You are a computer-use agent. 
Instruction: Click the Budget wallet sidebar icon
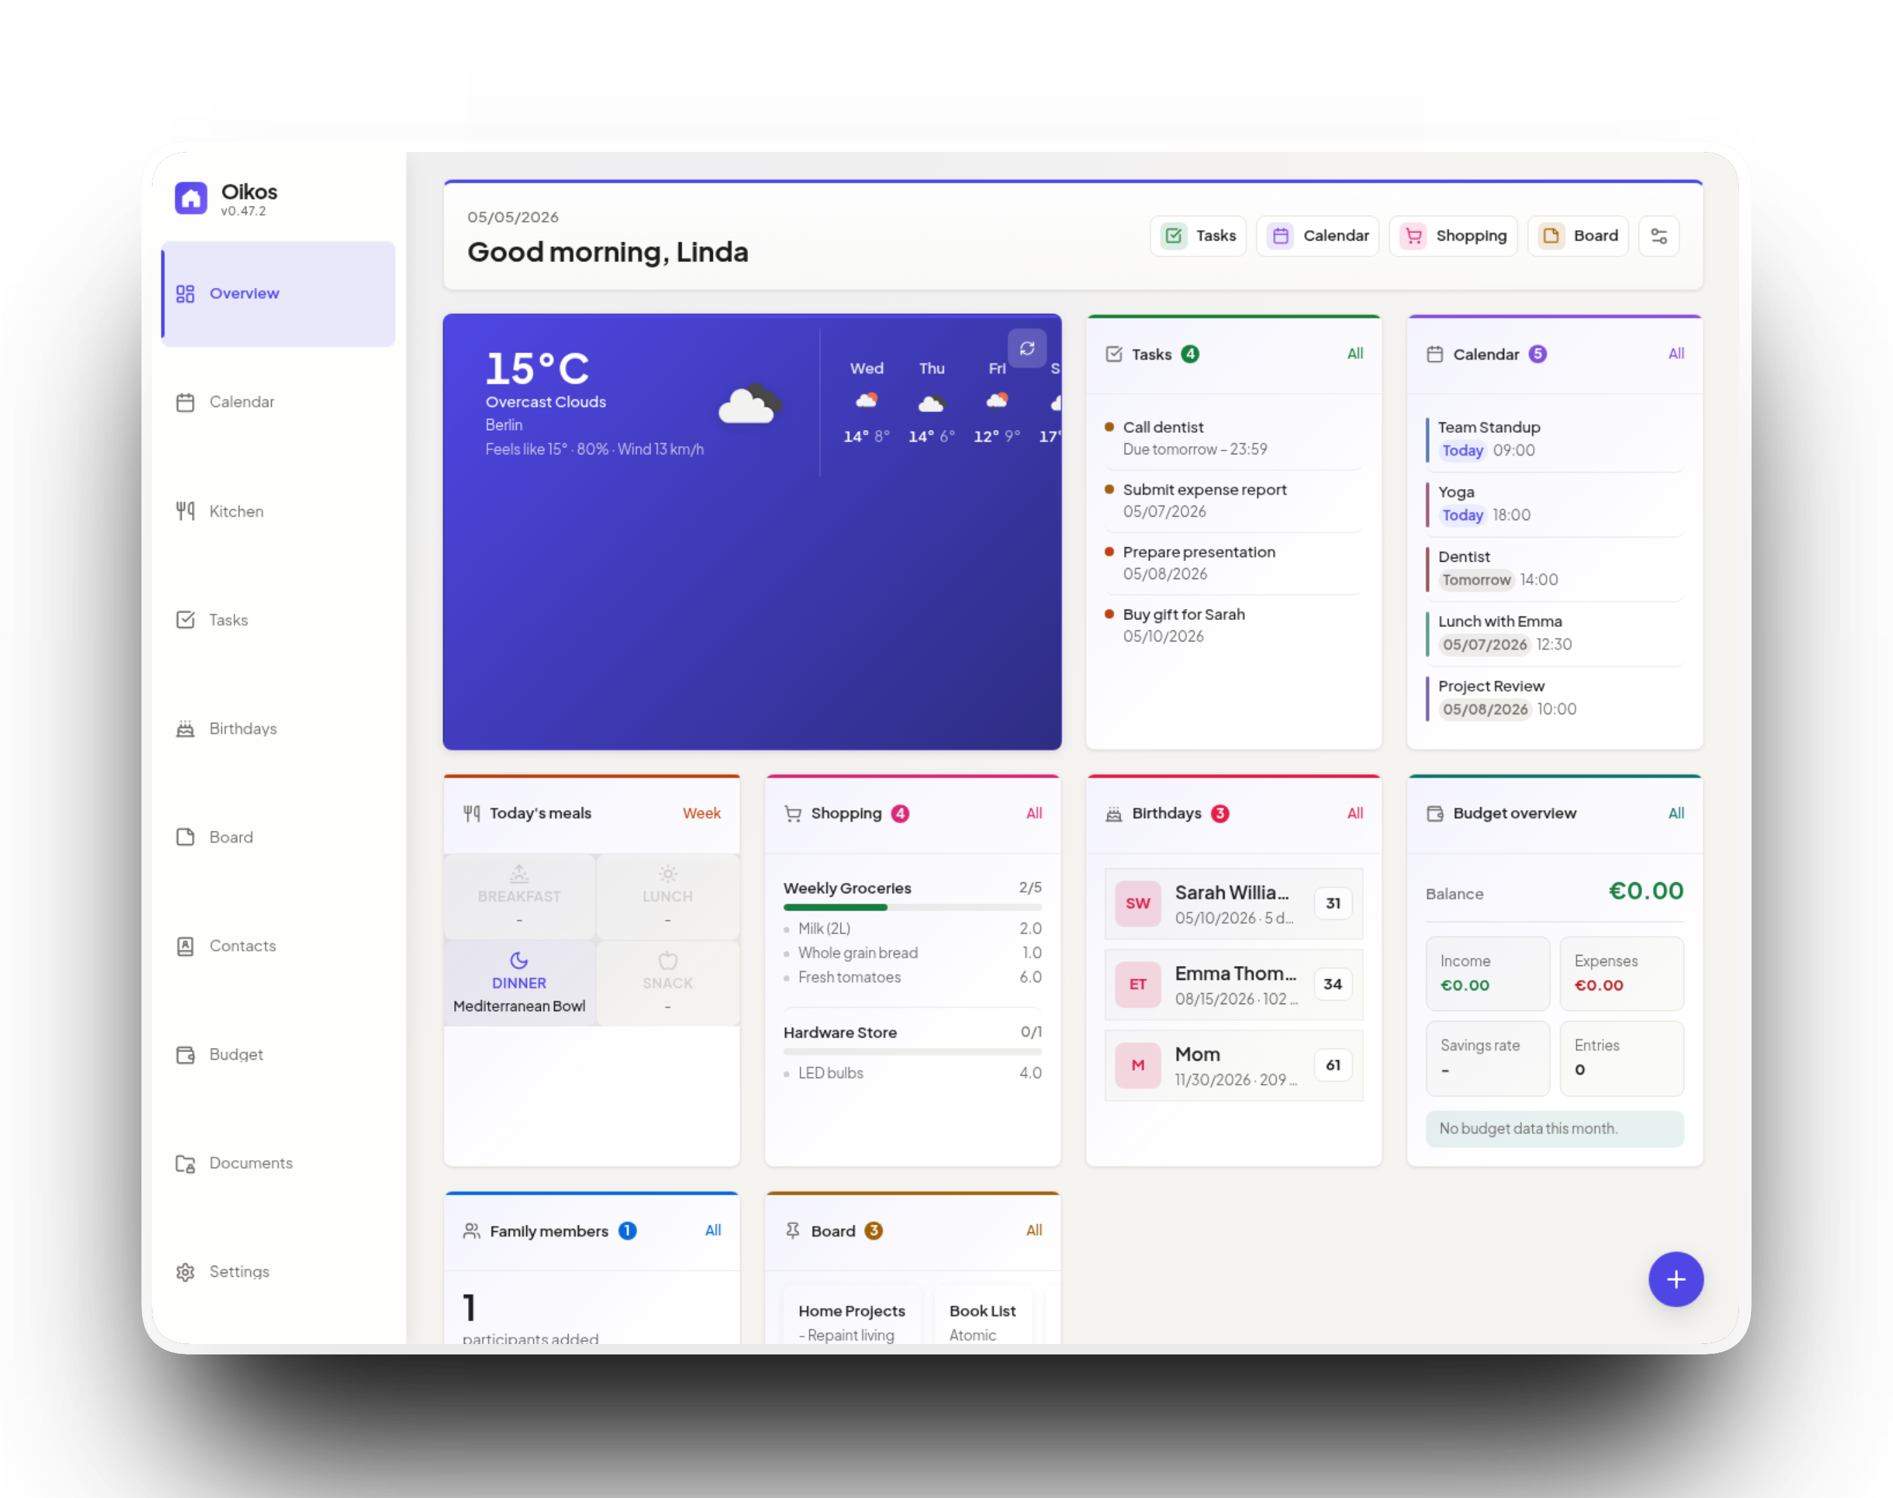[185, 1055]
